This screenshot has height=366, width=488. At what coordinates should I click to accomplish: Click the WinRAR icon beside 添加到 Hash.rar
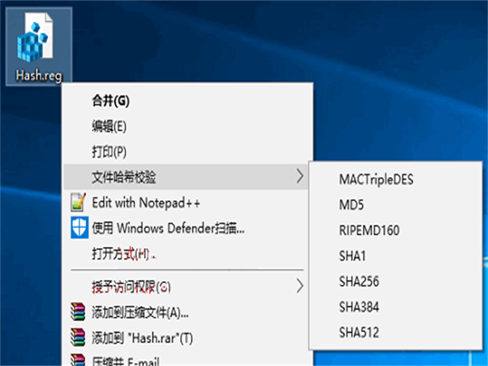[x=79, y=338]
